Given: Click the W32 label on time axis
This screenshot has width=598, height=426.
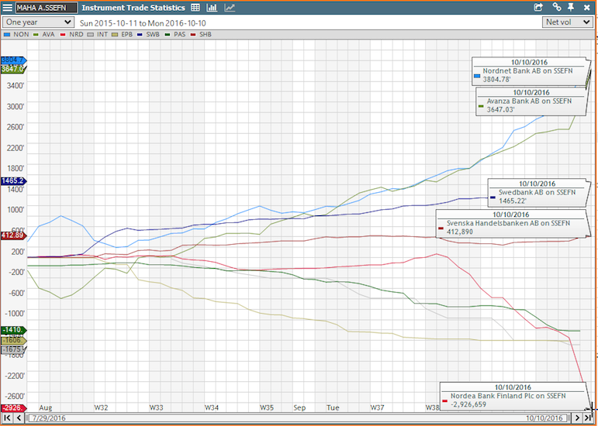Looking at the screenshot, I should (x=101, y=407).
